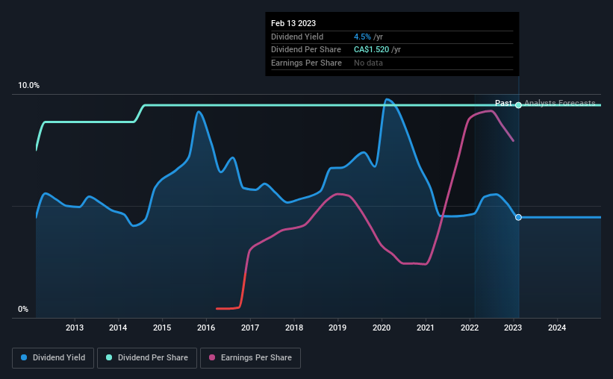The height and width of the screenshot is (379, 613).
Task: Click the 2018 x-axis label
Action: click(294, 328)
